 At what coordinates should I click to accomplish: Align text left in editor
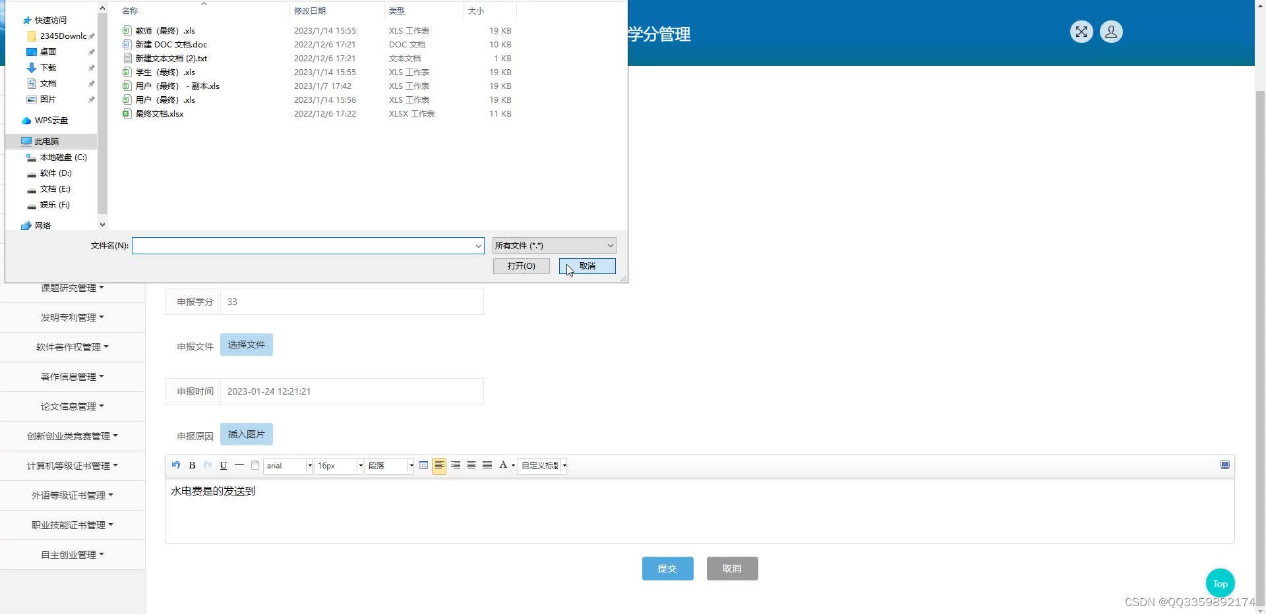(x=439, y=465)
